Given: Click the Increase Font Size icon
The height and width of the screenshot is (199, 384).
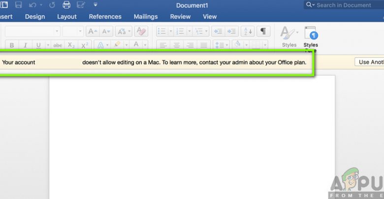Looking at the screenshot, I should tap(93, 31).
